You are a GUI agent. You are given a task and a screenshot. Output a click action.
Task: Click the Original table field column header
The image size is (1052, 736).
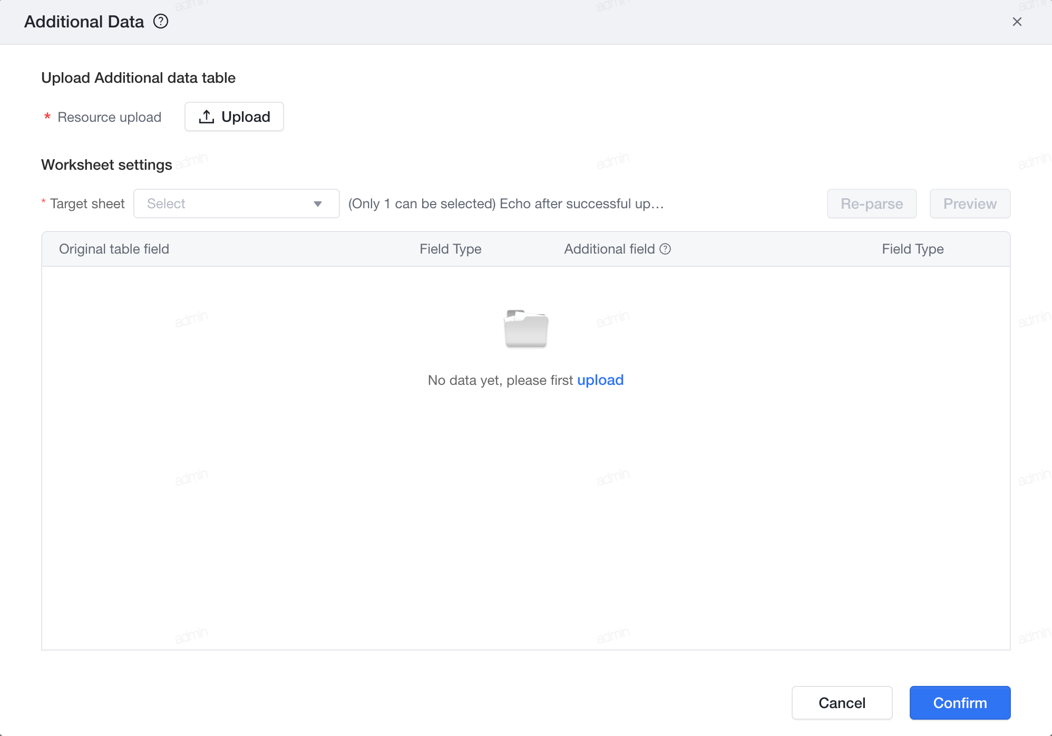pos(114,249)
